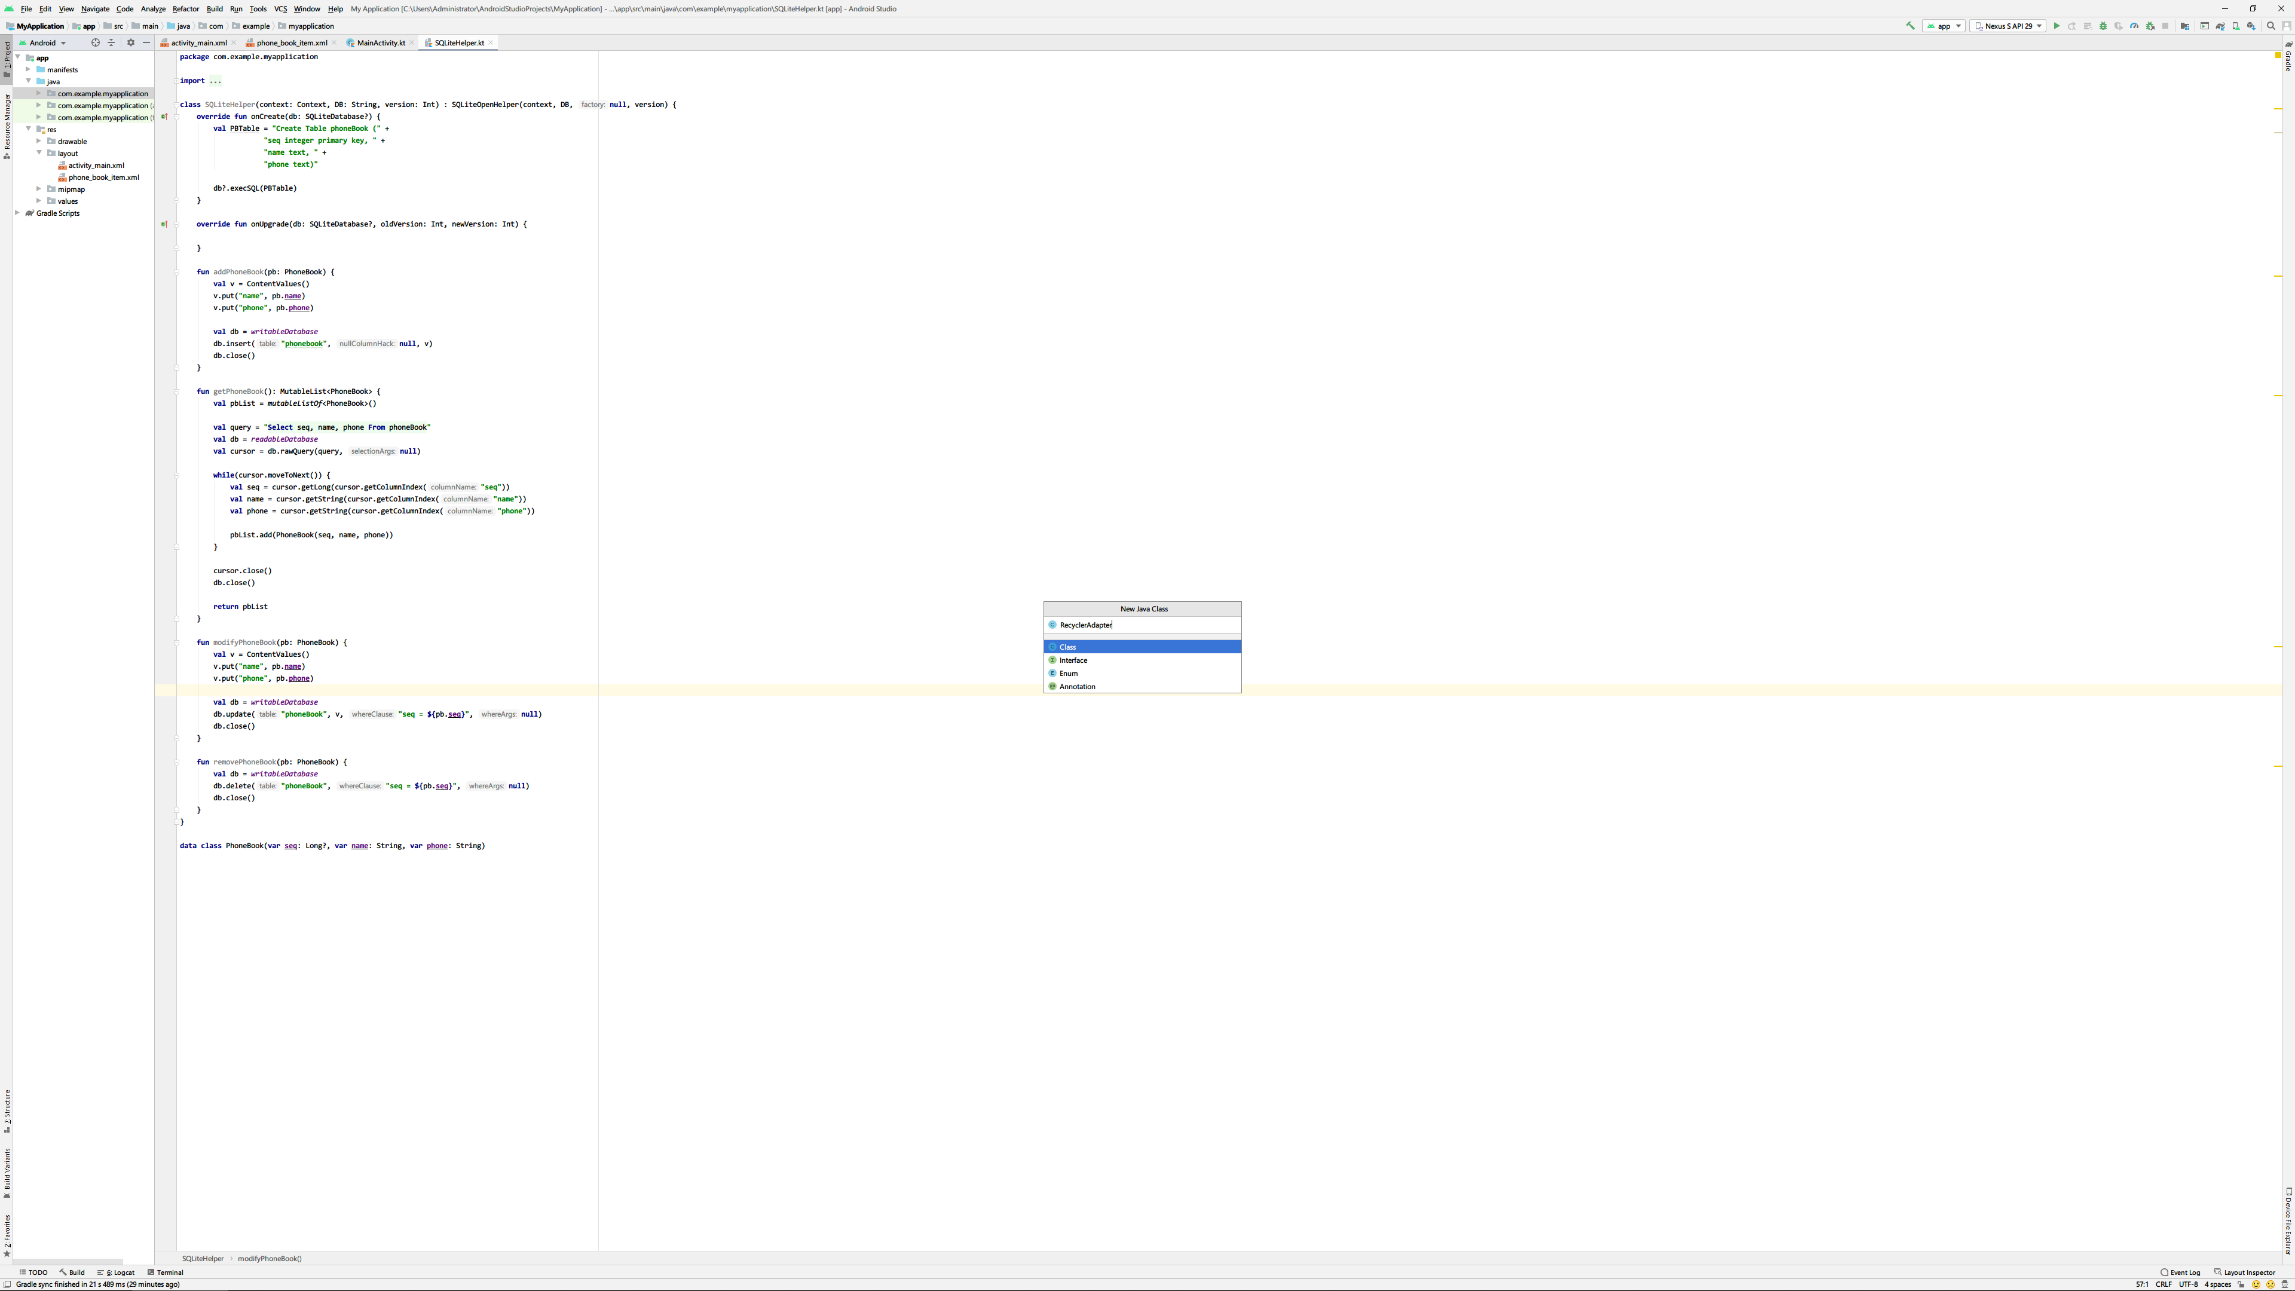Switch to the MainActivity.kt tab
Viewport: 2295px width, 1291px height.
pos(381,43)
